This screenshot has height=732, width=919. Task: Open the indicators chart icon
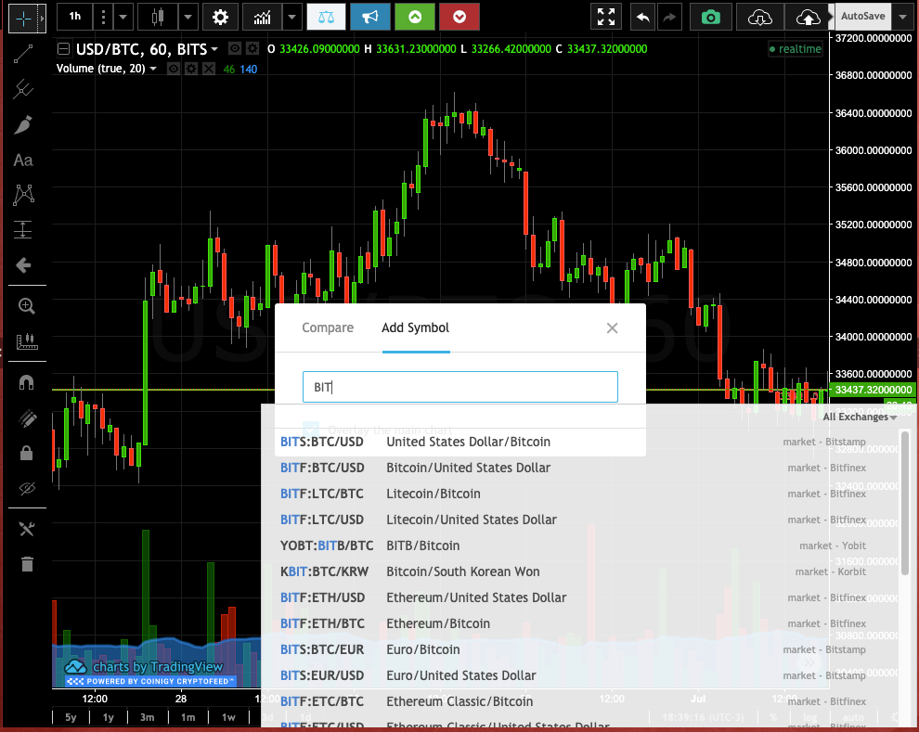[x=262, y=17]
